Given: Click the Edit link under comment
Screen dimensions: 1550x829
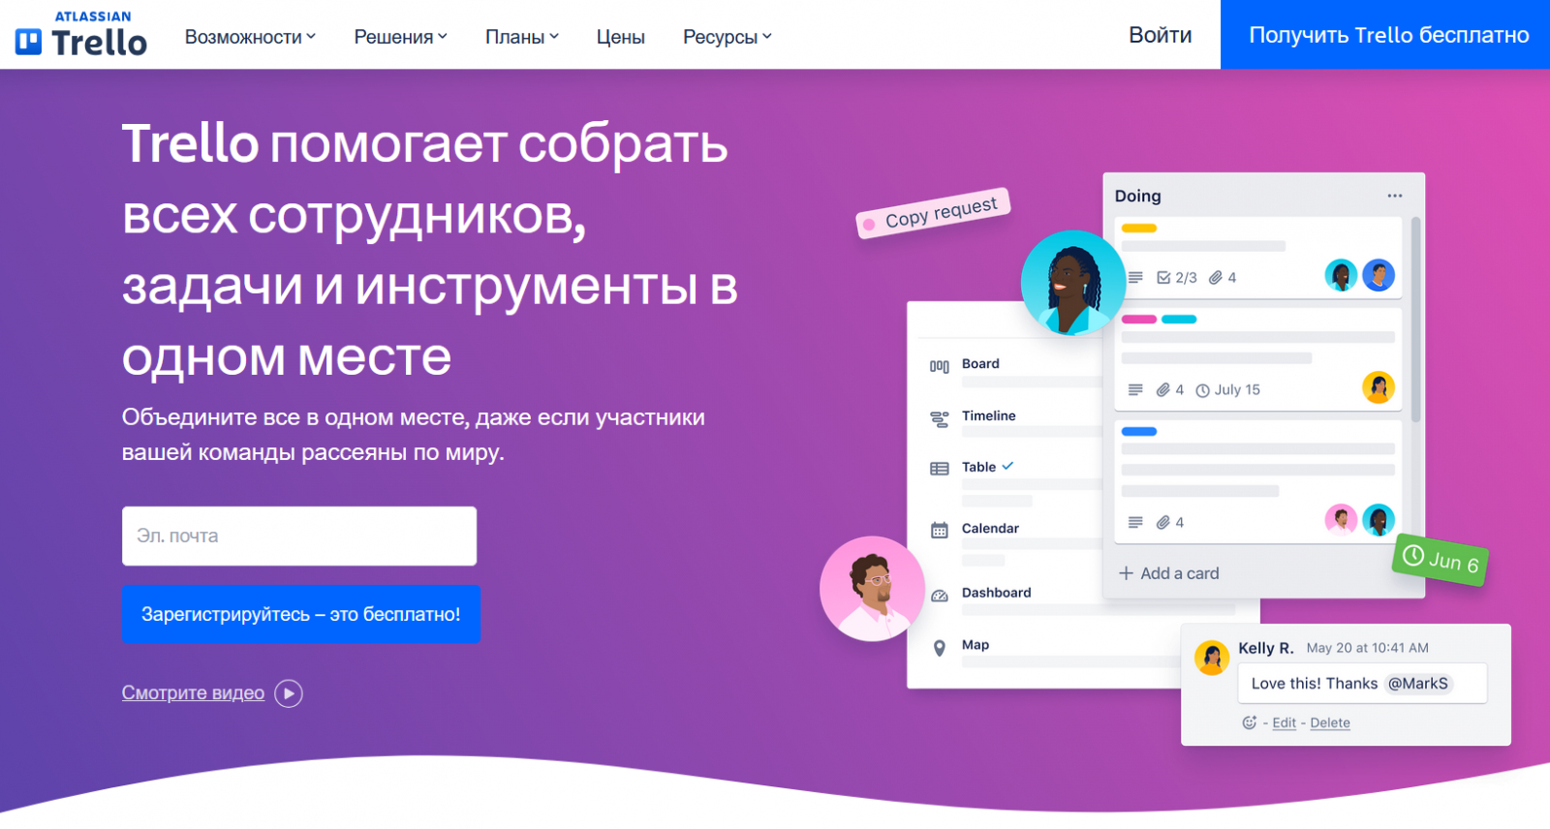Looking at the screenshot, I should coord(1285,722).
